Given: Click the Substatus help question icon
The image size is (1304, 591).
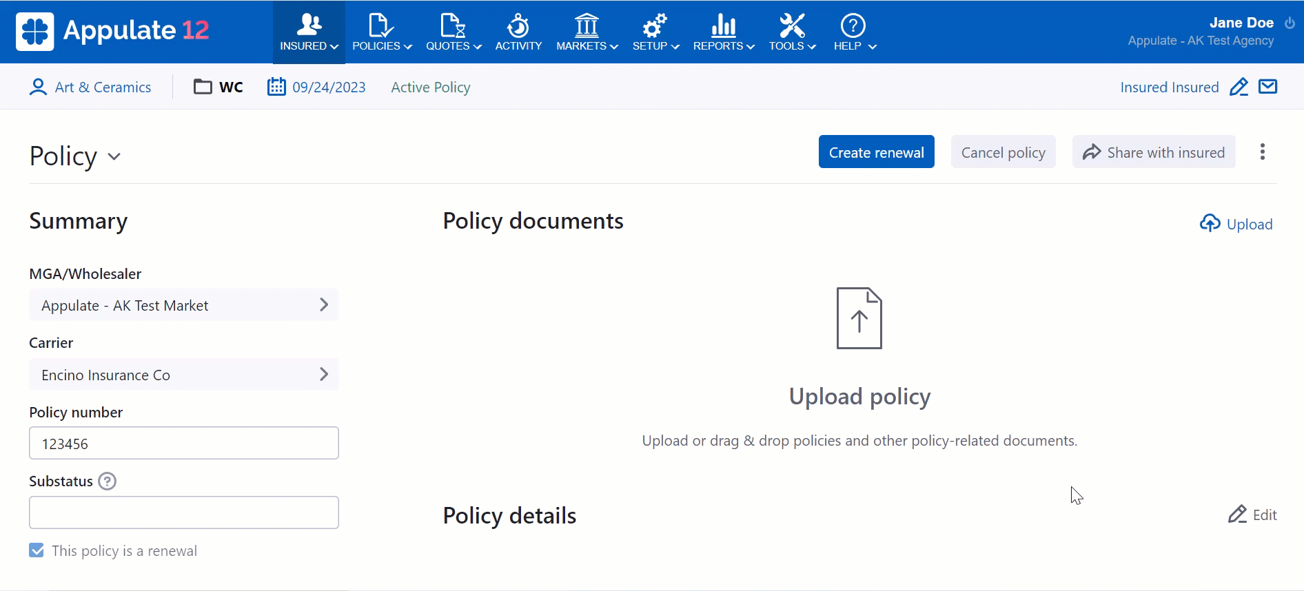Looking at the screenshot, I should [107, 481].
